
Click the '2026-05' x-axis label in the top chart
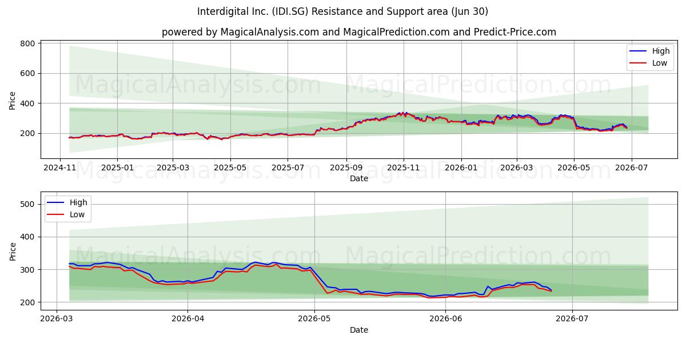[573, 168]
